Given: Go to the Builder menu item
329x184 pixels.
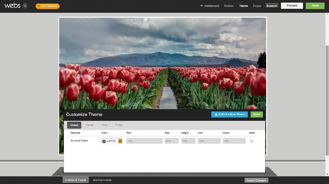Looking at the screenshot, I should coord(229,6).
